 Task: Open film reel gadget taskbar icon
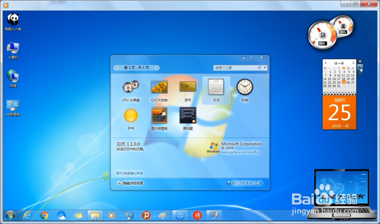[x=180, y=215]
